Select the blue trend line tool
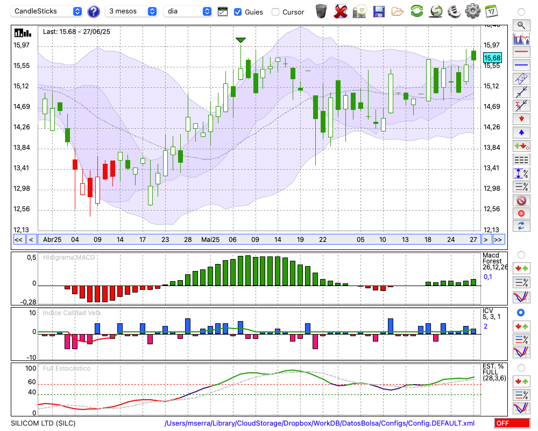 click(521, 92)
